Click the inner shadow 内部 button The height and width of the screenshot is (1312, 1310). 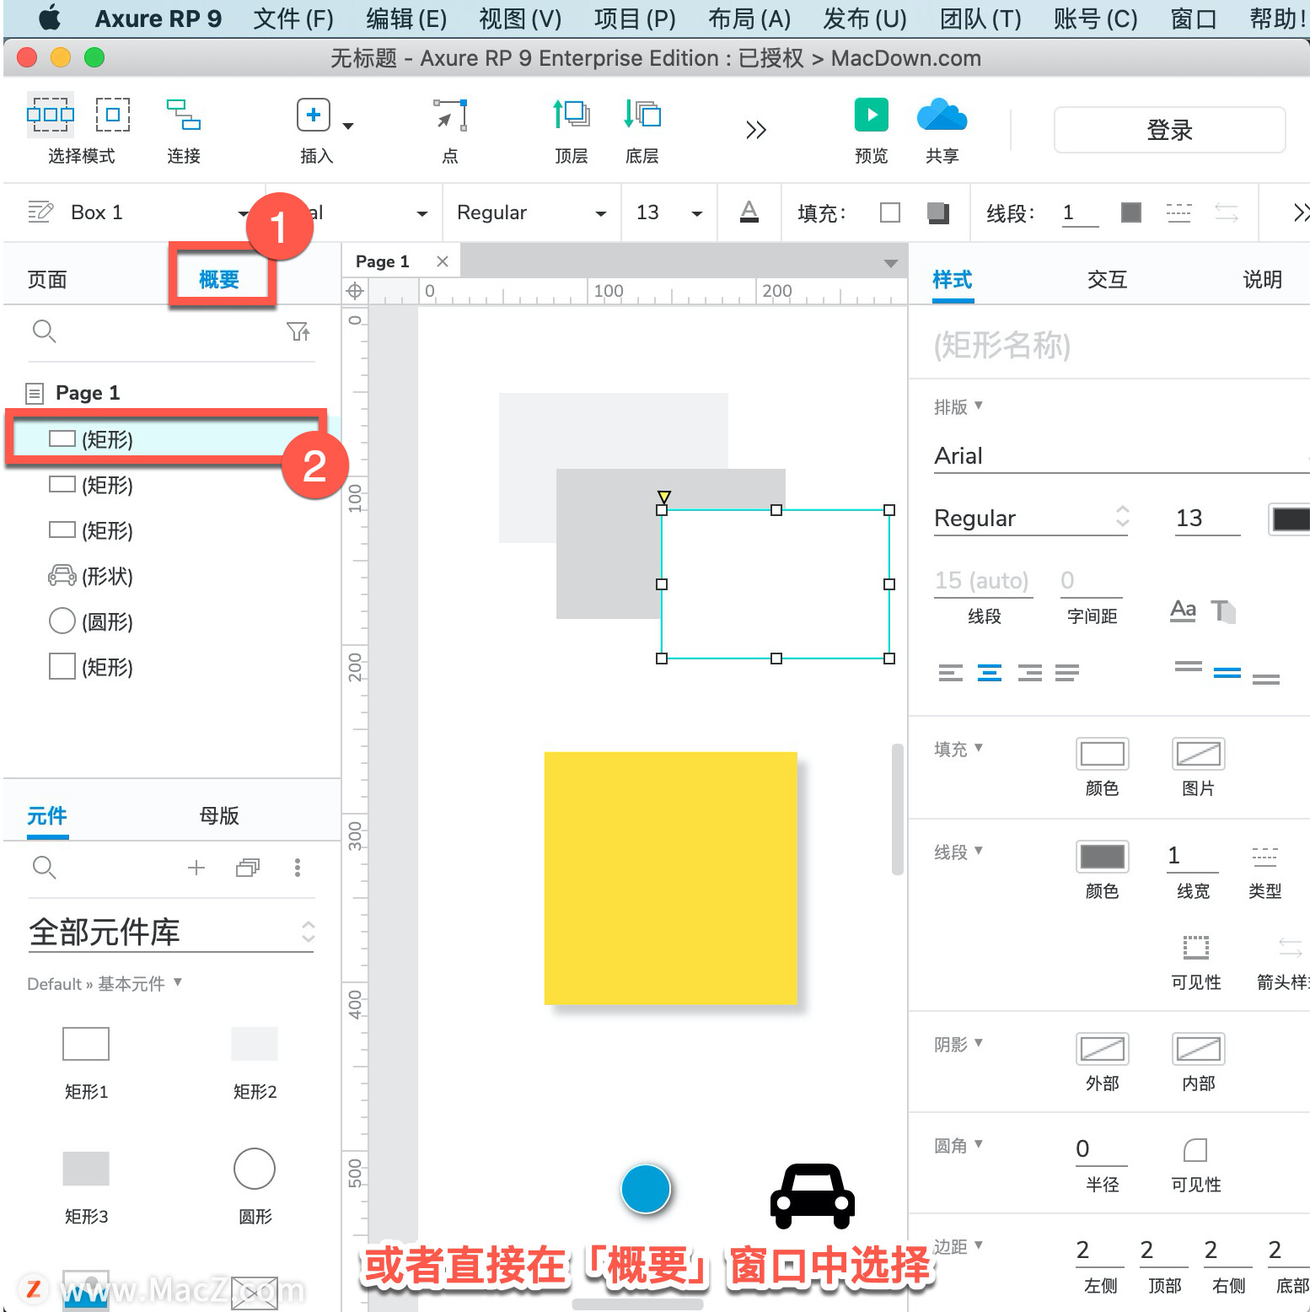[x=1198, y=1049]
